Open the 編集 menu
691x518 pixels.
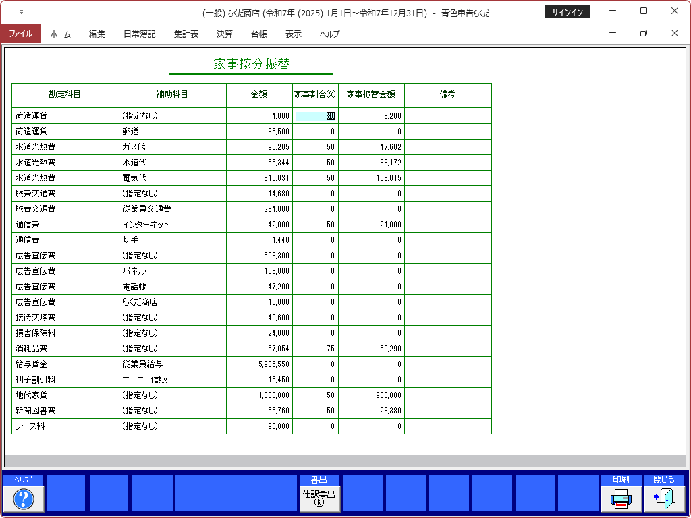click(x=97, y=34)
